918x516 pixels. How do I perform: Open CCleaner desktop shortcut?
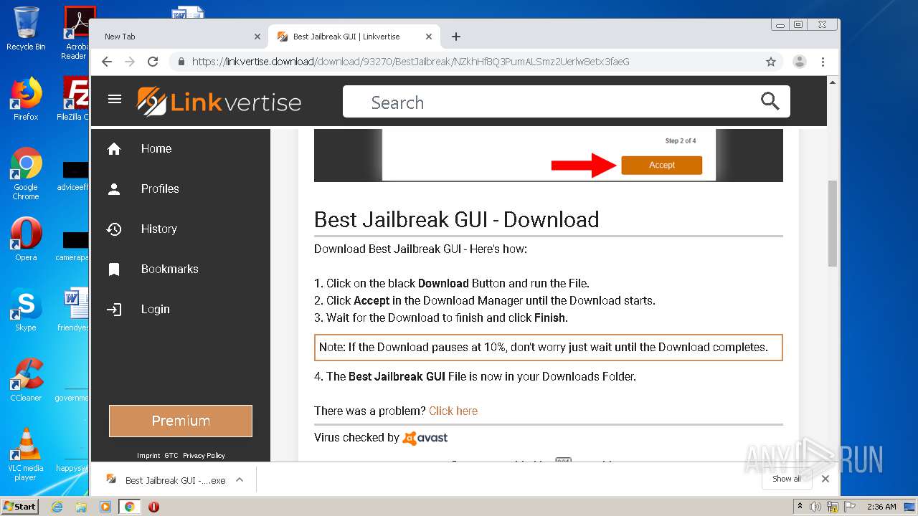(26, 379)
